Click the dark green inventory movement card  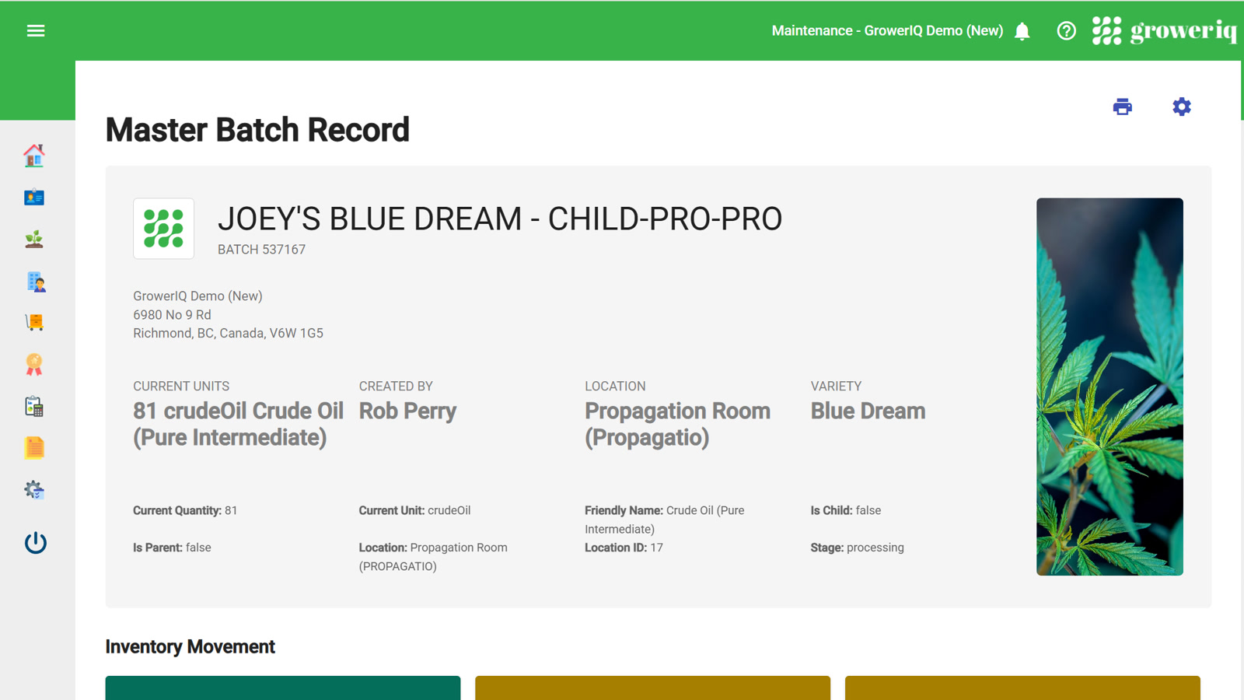pyautogui.click(x=283, y=688)
